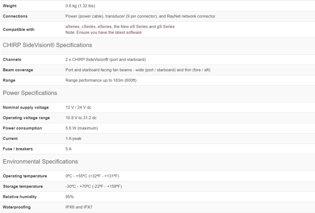
Task: Click the Environmental Specifications heading
Action: click(40, 162)
